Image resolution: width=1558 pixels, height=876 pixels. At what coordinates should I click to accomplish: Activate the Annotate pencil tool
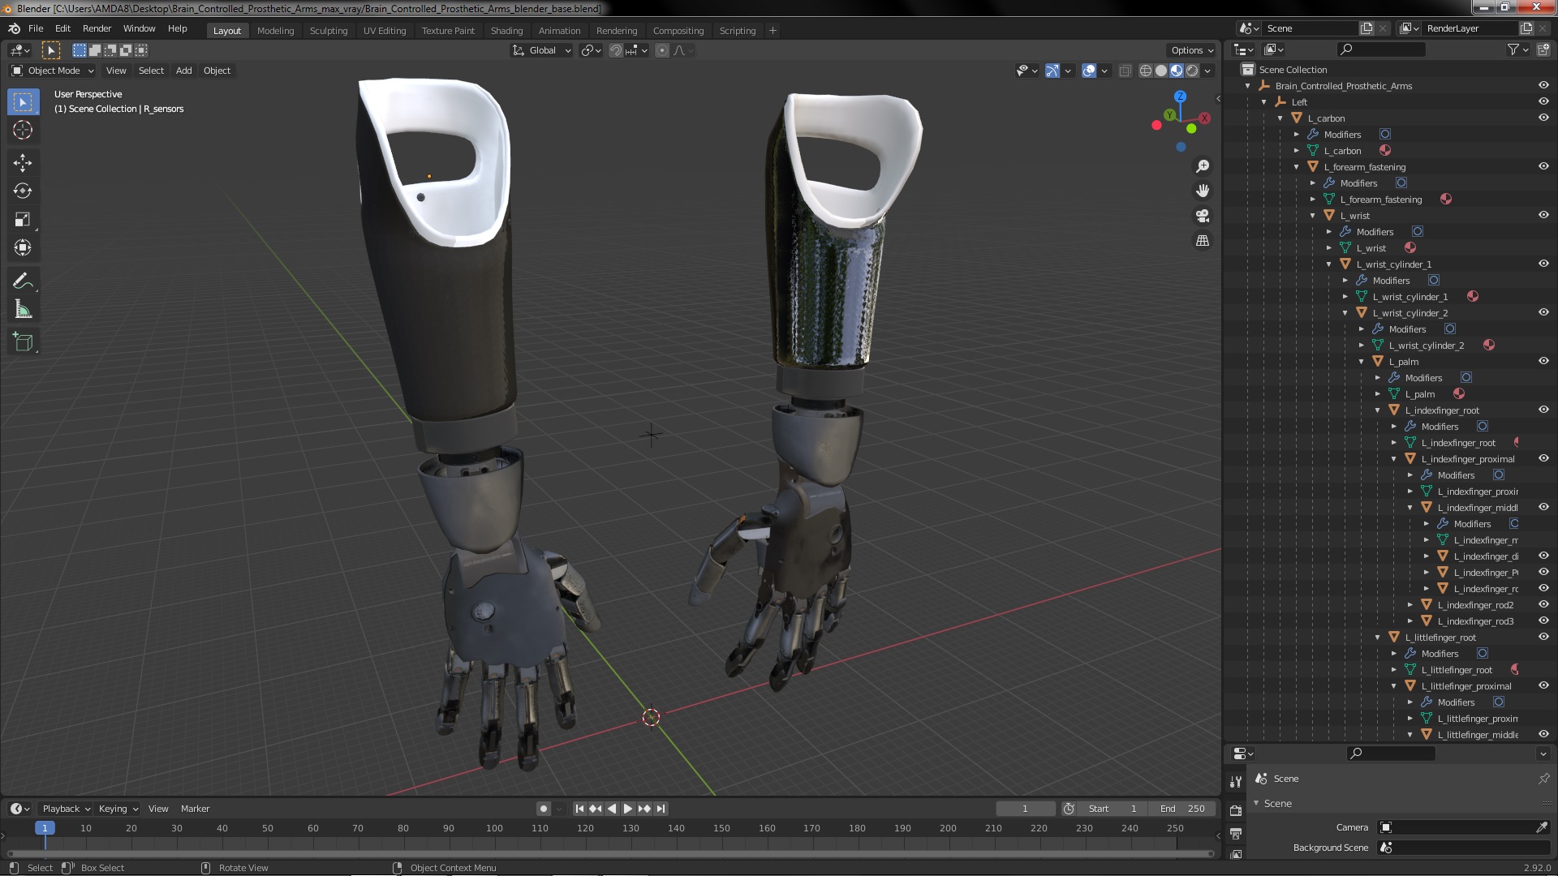[23, 281]
